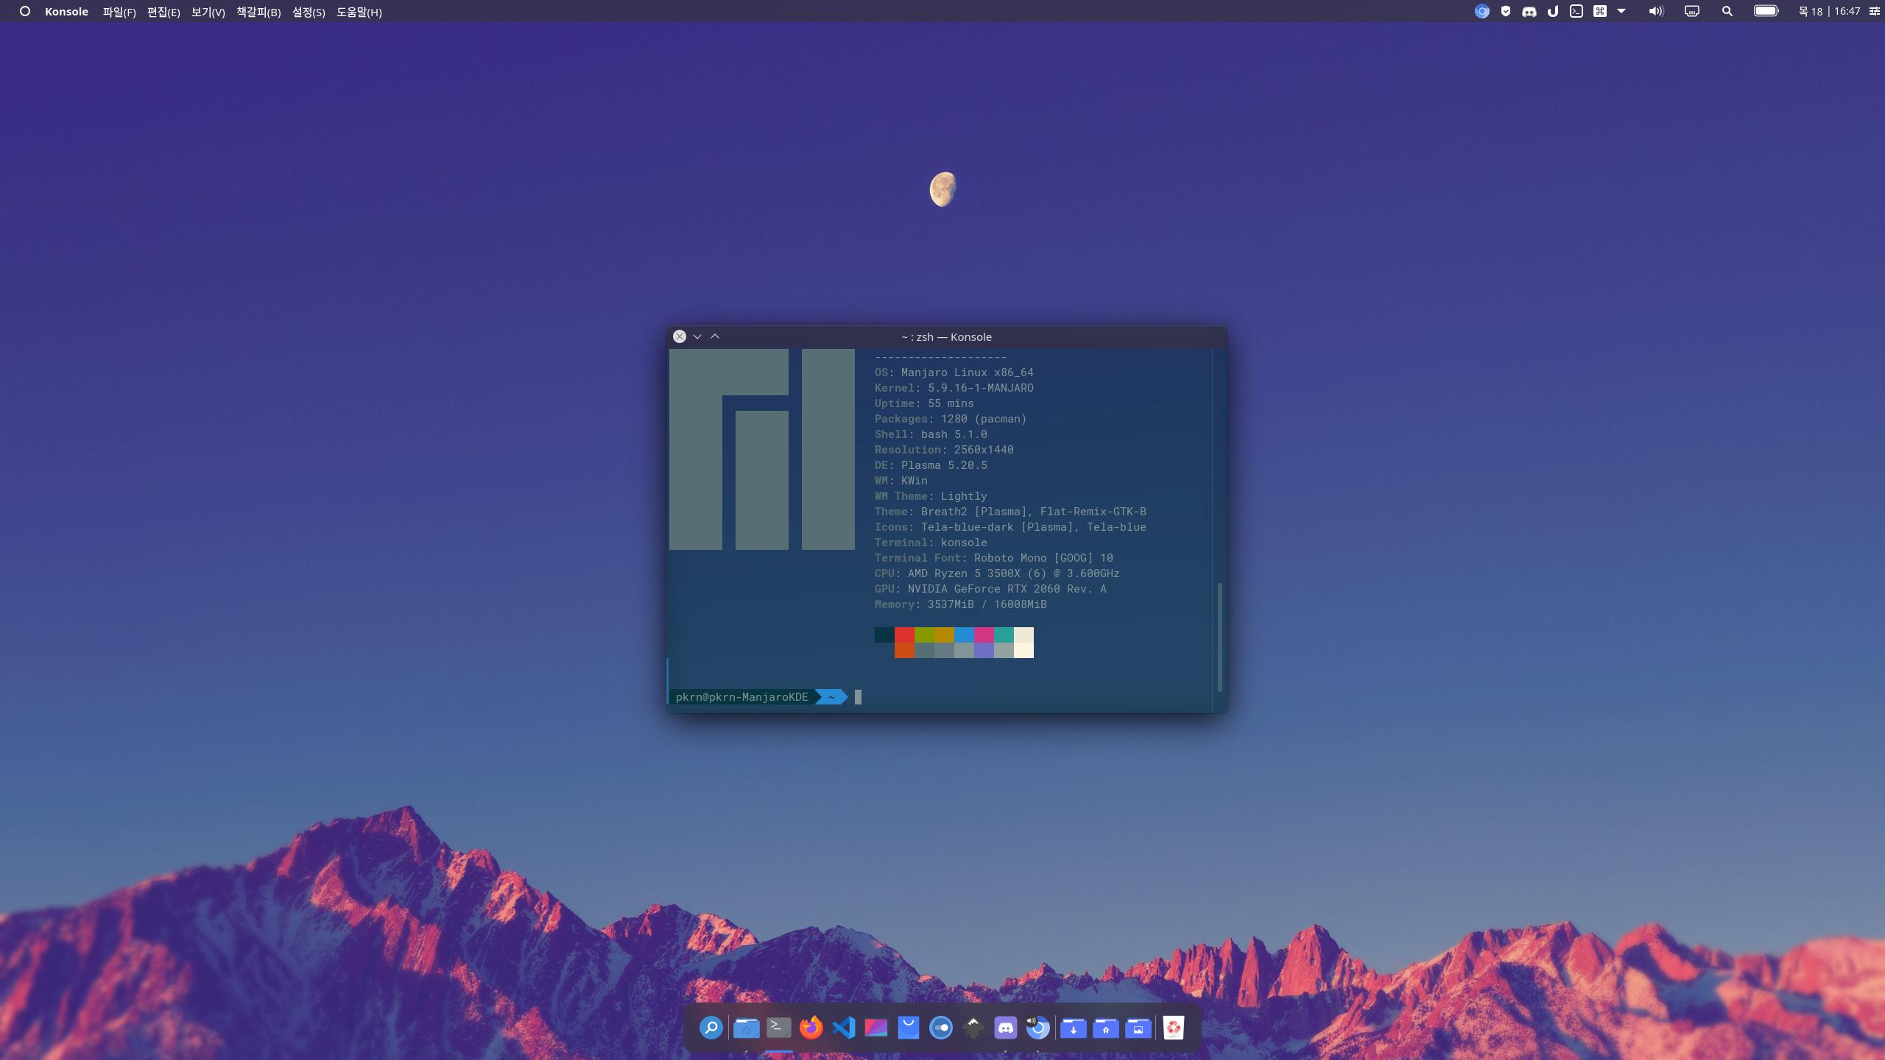This screenshot has width=1885, height=1060.
Task: Open the 책갈피(B) menu
Action: pos(258,12)
